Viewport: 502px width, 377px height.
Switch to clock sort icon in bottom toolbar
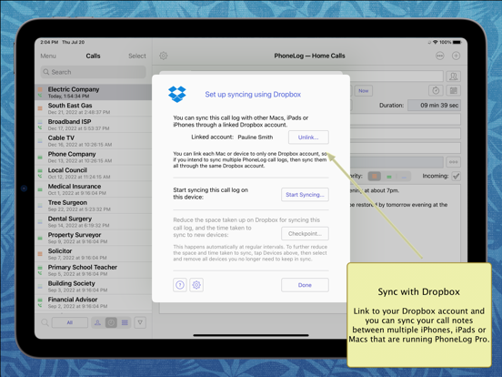[x=111, y=322]
